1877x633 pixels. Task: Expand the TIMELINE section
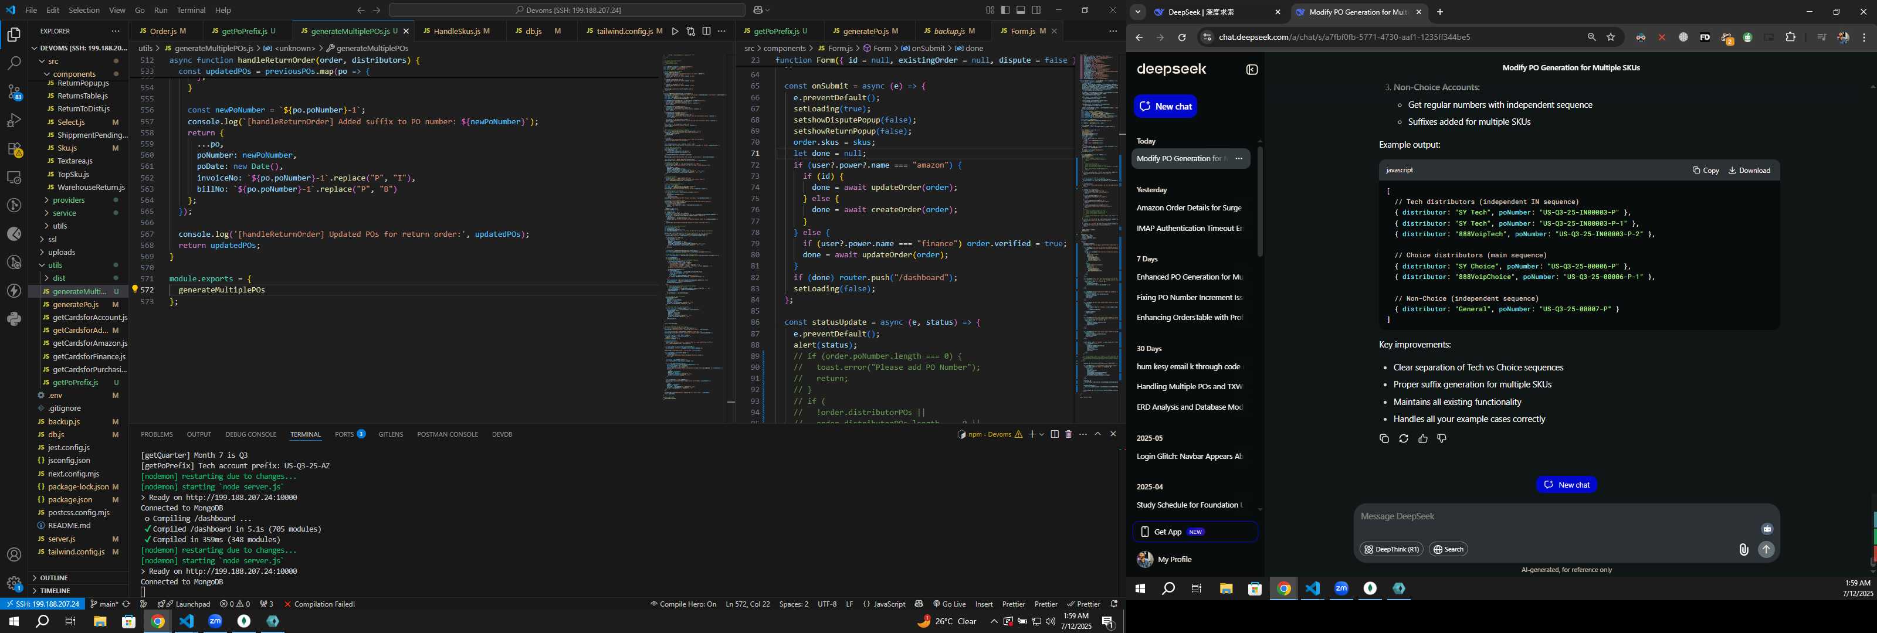(x=78, y=591)
